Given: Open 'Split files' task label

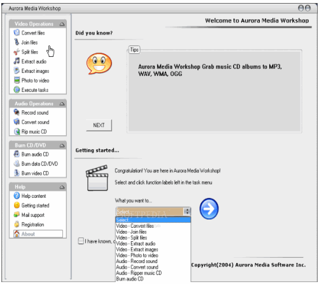Looking at the screenshot, I should (30, 52).
